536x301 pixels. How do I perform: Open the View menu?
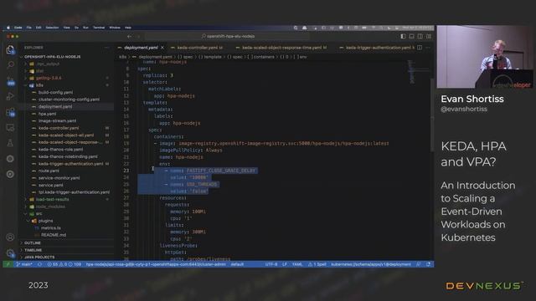(67, 28)
